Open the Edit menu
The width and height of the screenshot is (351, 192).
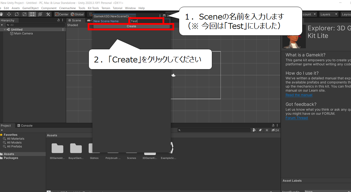point(6,8)
